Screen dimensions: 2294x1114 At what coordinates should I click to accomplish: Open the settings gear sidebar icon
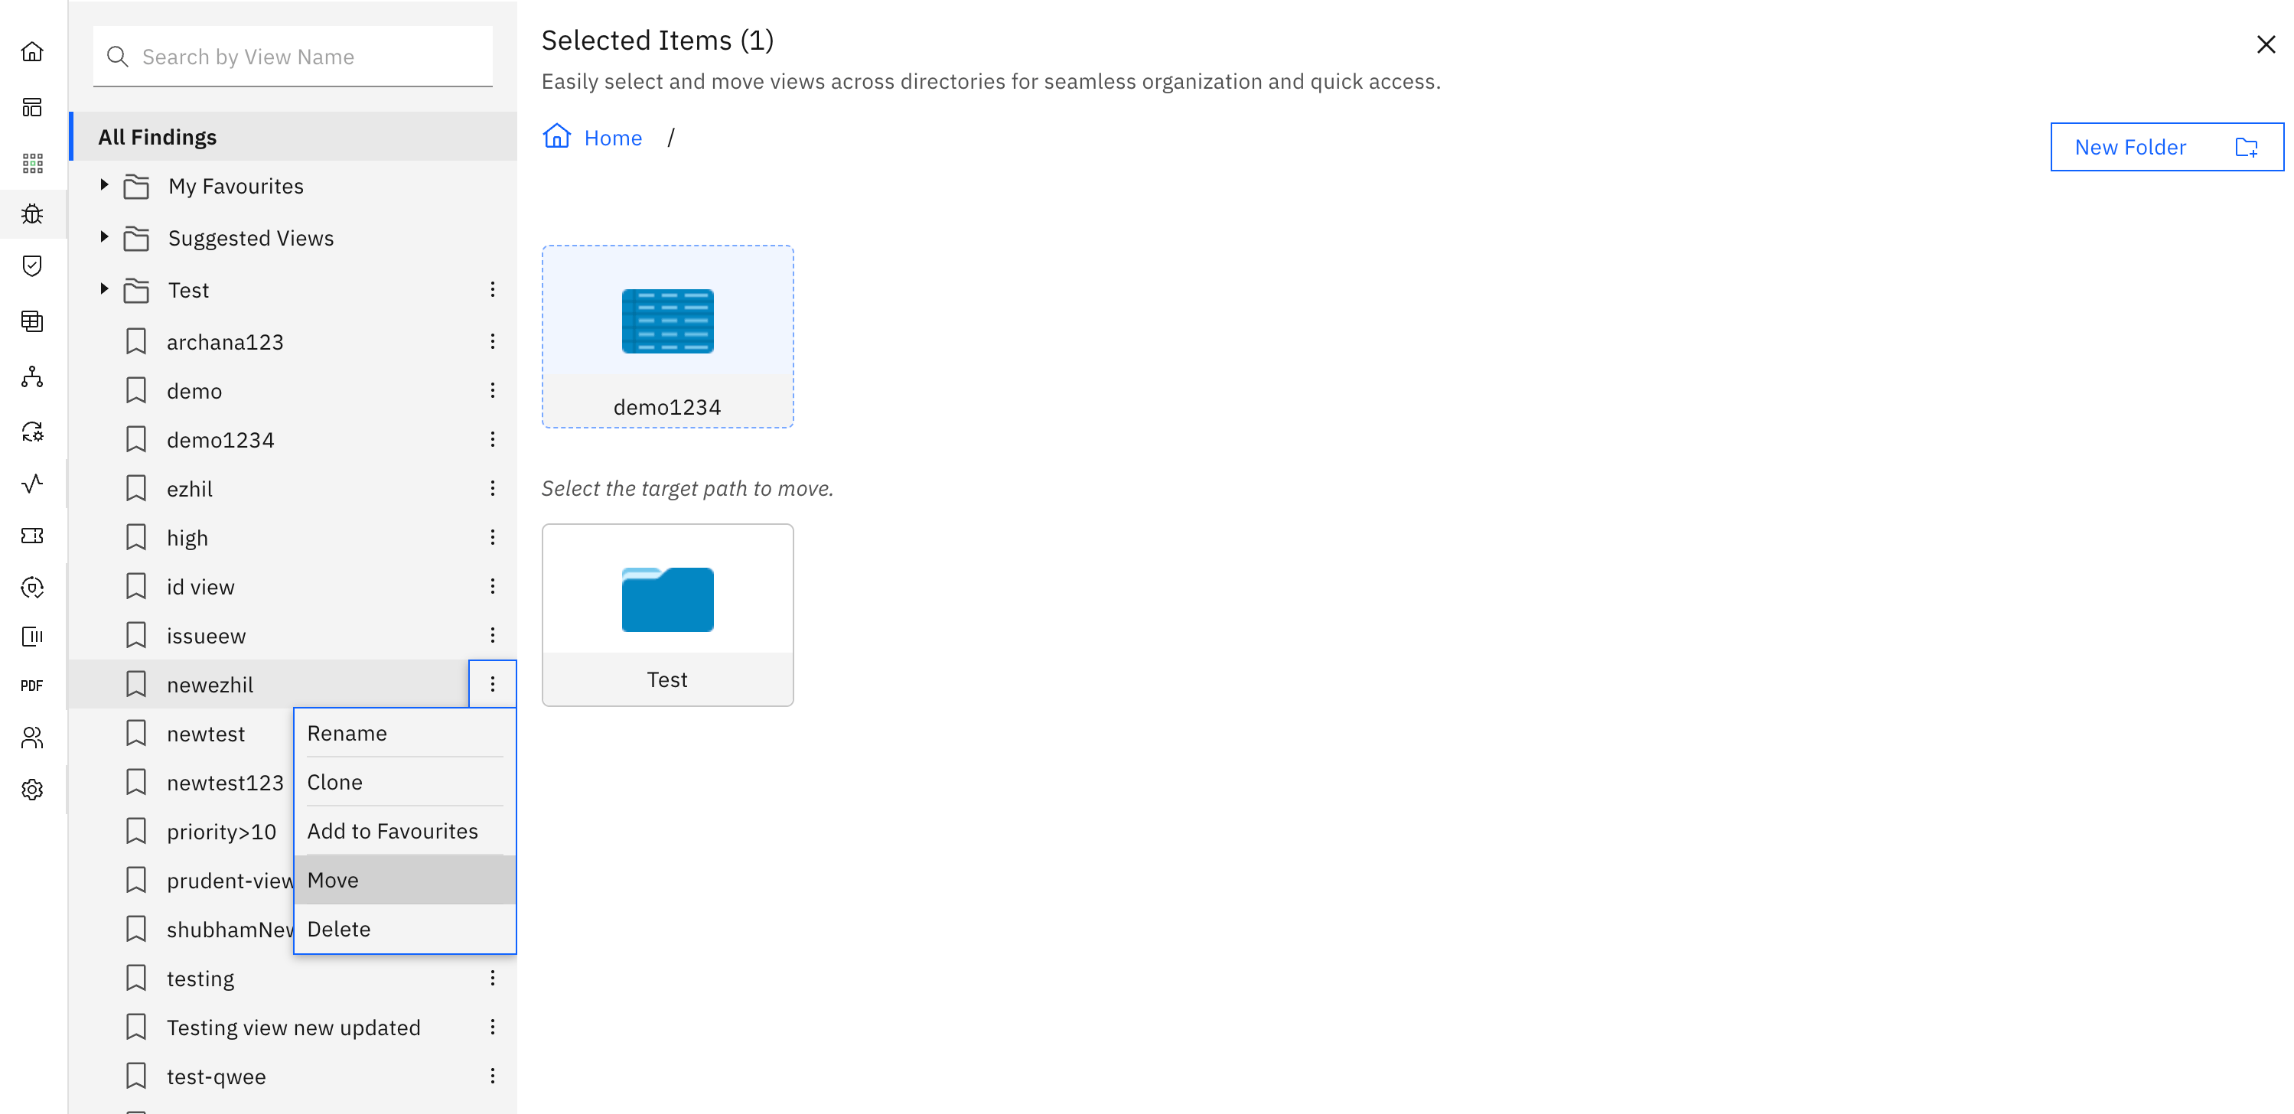tap(32, 790)
